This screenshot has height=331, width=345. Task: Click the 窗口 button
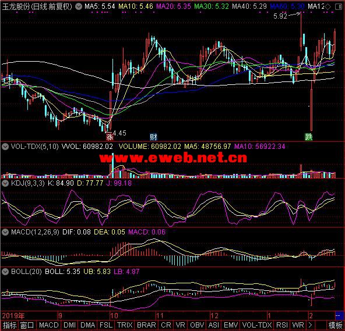click(27, 325)
